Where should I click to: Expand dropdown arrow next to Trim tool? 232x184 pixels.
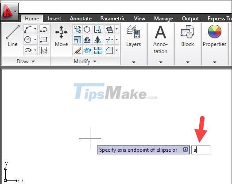pos(116,40)
